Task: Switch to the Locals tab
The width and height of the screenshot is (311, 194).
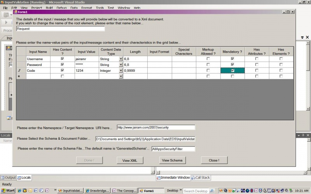Action: [24, 178]
